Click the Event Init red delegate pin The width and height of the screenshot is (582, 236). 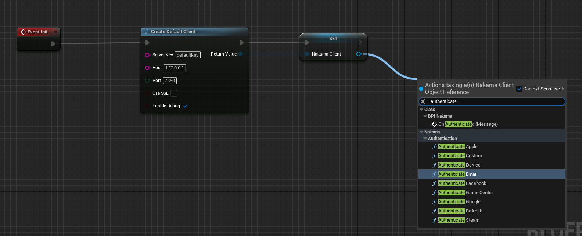[55, 32]
